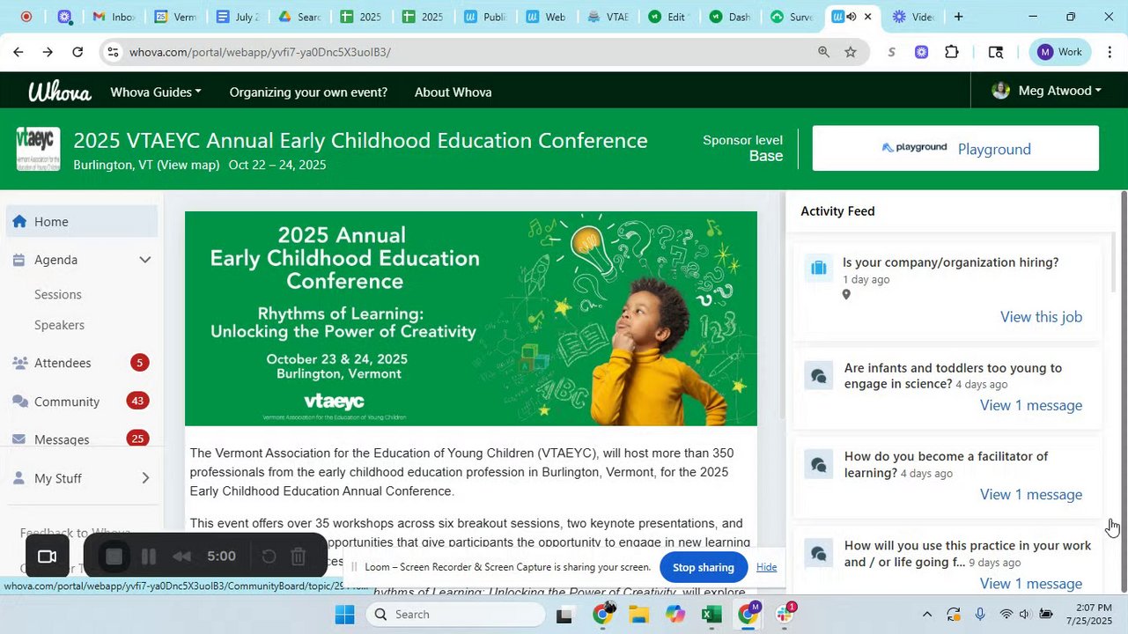
Task: Open the Community chat icon
Action: (19, 402)
